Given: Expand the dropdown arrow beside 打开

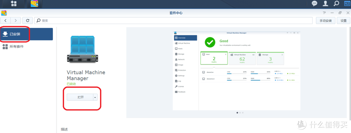Looking at the screenshot, I should coord(95,97).
